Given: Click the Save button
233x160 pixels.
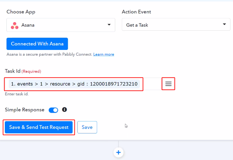Looking at the screenshot, I should point(87,127).
